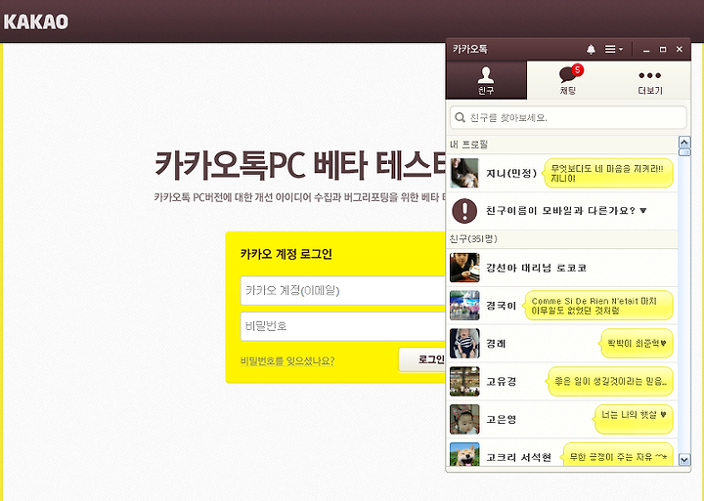Click the Comme Si De Rien status bubble
The image size is (704, 501).
point(598,306)
